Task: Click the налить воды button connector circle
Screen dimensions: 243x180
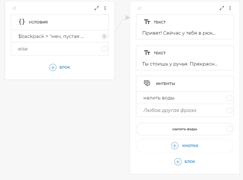Action: [229, 129]
